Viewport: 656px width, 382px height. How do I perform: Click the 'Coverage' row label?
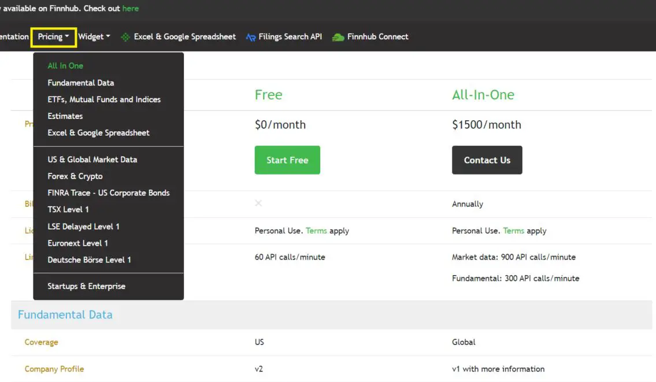click(42, 342)
